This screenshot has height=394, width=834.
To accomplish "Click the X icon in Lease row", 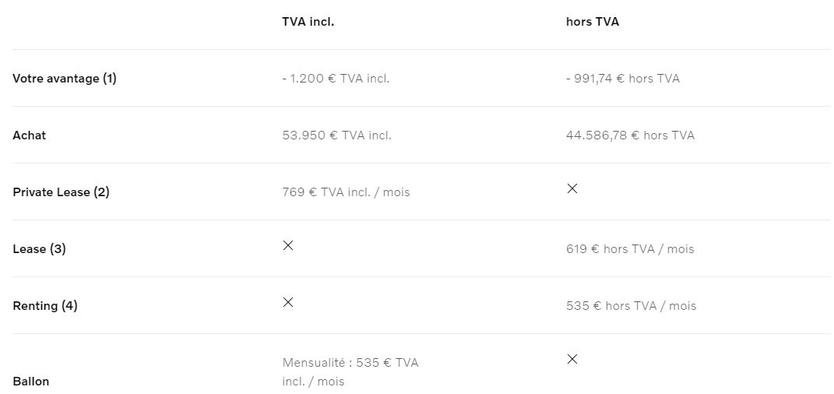I will [x=288, y=245].
